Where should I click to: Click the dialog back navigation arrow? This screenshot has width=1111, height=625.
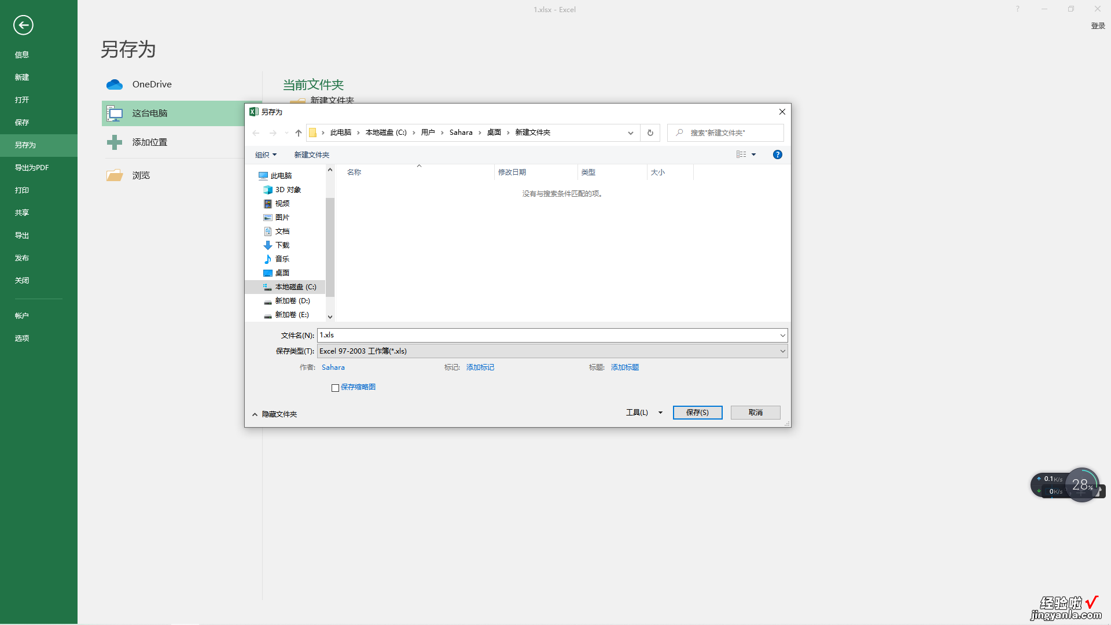pos(256,133)
